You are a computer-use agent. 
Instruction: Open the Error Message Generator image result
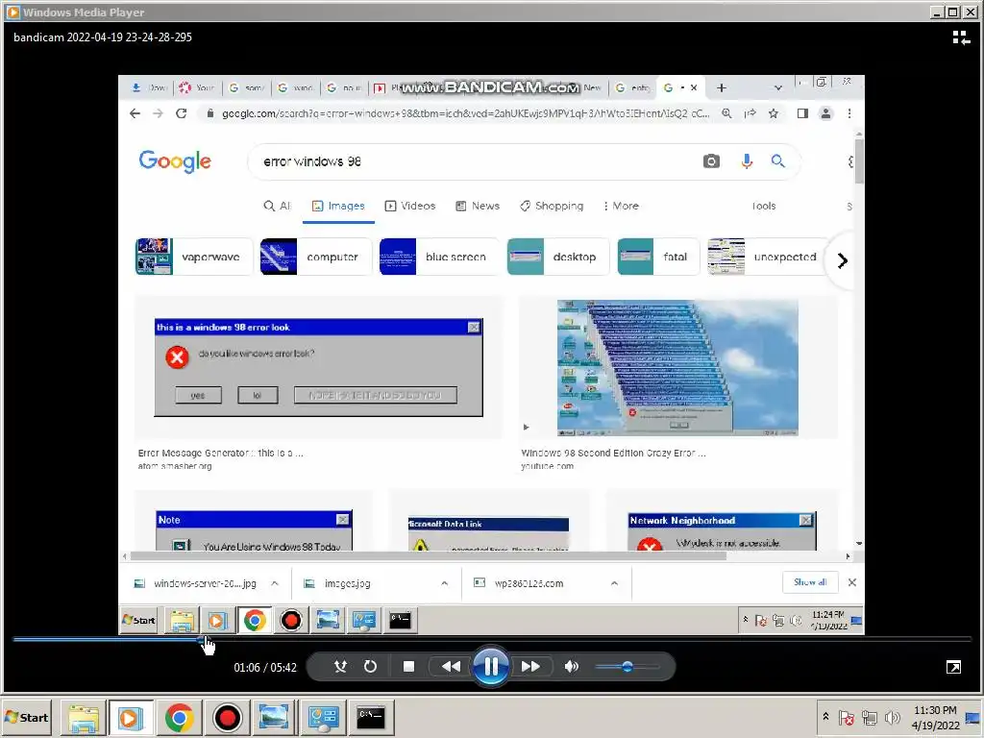click(318, 367)
